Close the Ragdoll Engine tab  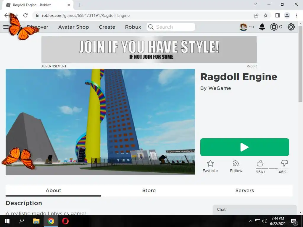click(x=69, y=5)
